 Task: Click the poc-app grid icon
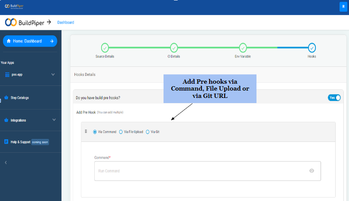tap(7, 75)
